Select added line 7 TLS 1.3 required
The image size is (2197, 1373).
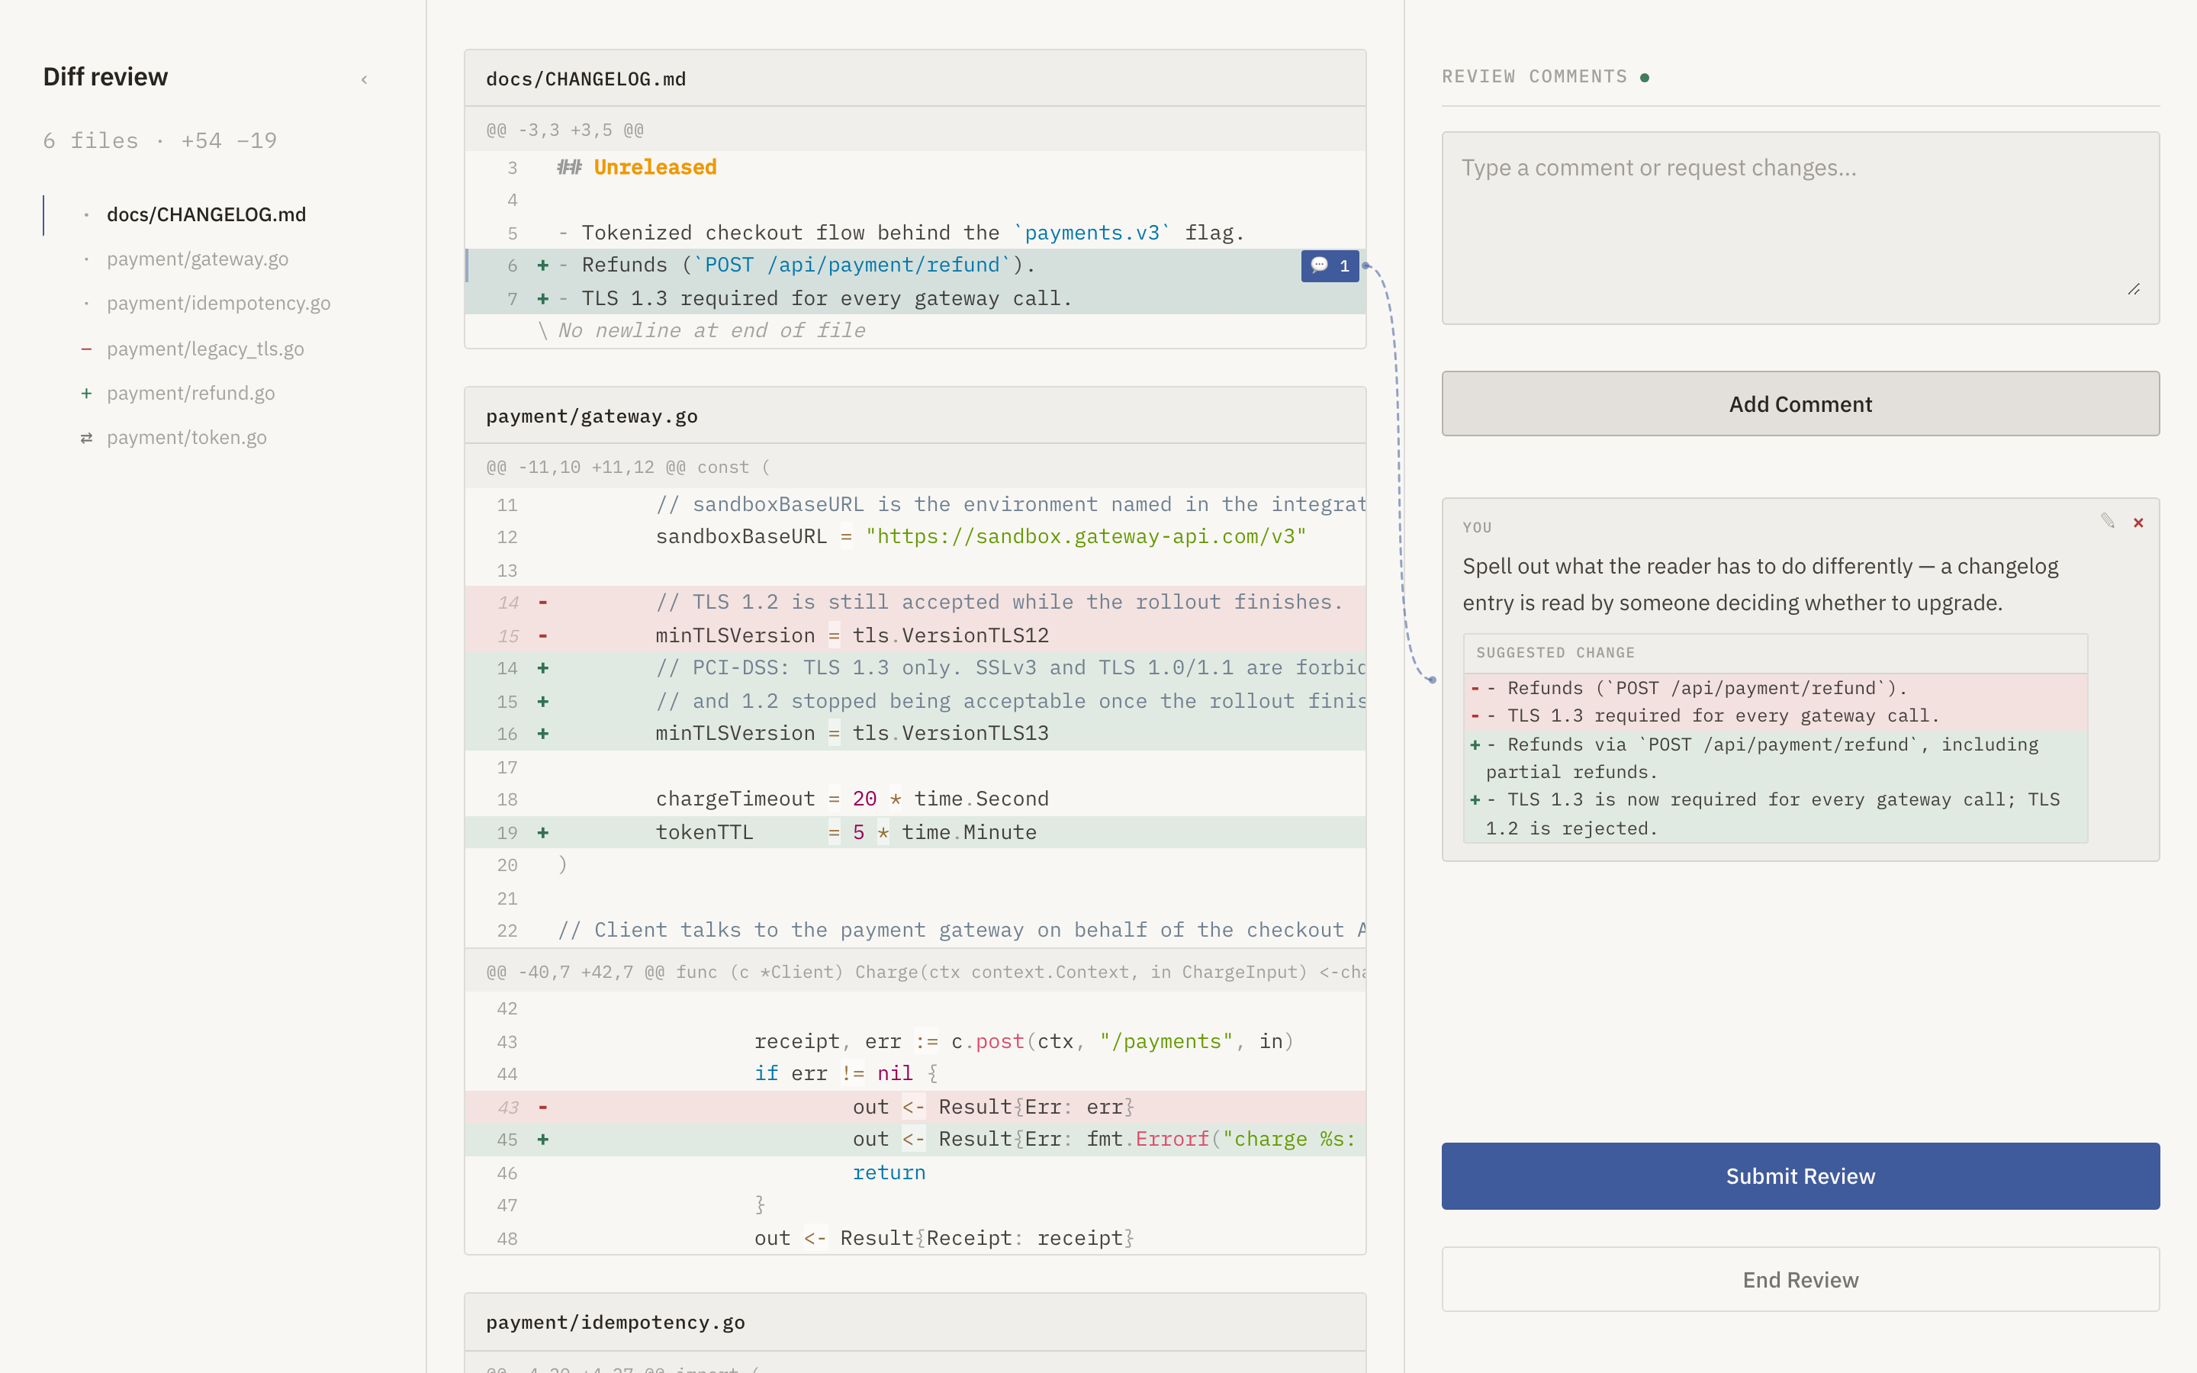click(915, 297)
